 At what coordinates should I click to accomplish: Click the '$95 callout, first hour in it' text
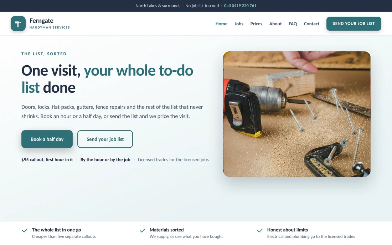pyautogui.click(x=47, y=160)
